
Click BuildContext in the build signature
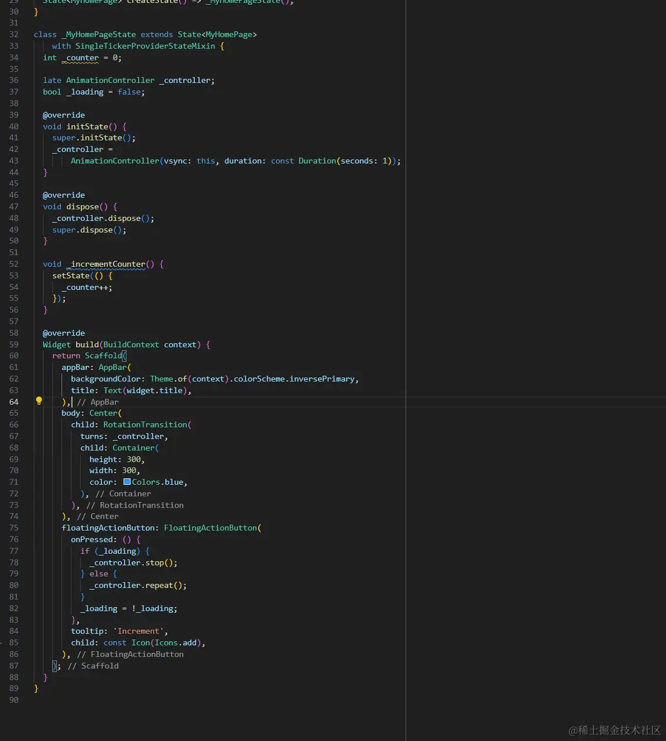(x=131, y=344)
